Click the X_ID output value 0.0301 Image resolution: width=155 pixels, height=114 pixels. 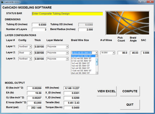pyautogui.click(x=72, y=93)
